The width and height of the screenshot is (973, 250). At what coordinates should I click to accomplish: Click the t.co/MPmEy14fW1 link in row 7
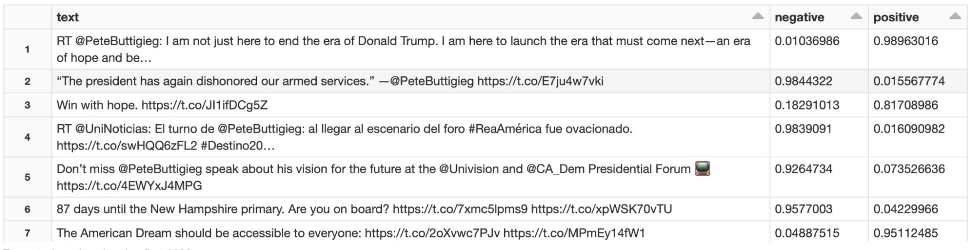click(x=574, y=233)
